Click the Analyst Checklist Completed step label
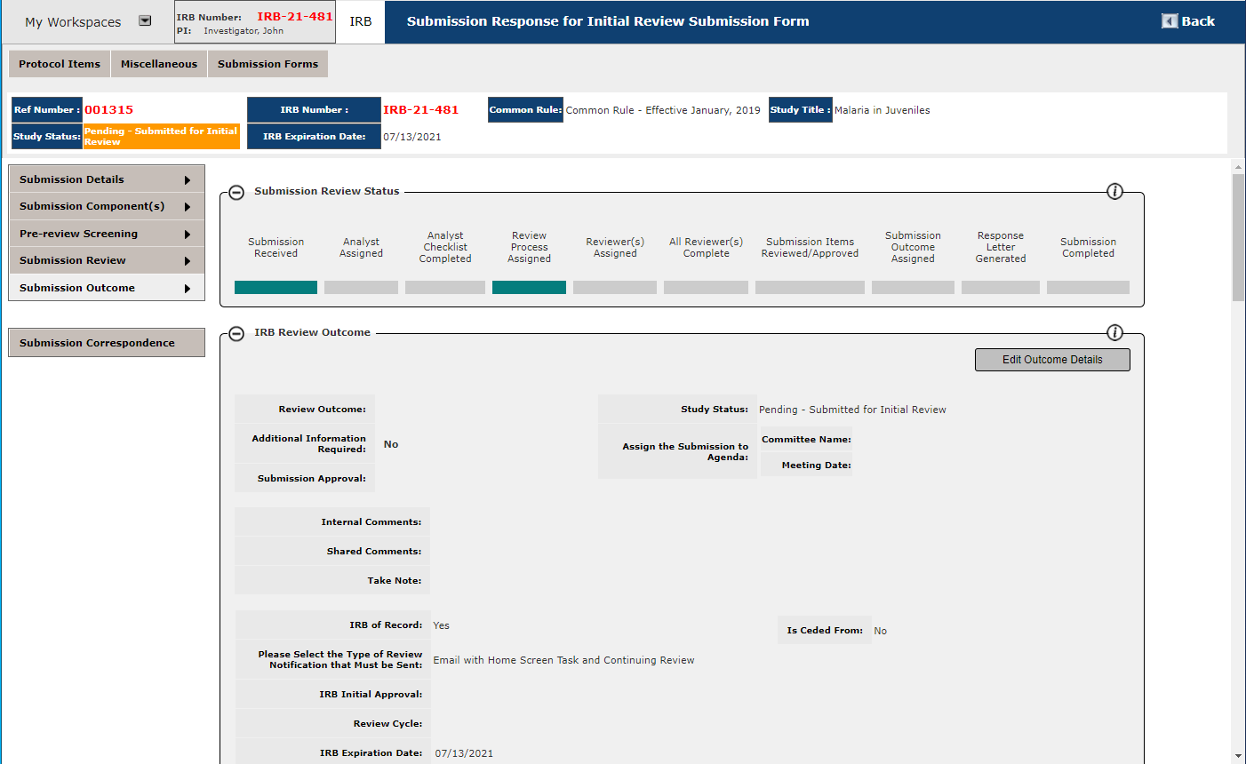The height and width of the screenshot is (764, 1246). [x=445, y=247]
